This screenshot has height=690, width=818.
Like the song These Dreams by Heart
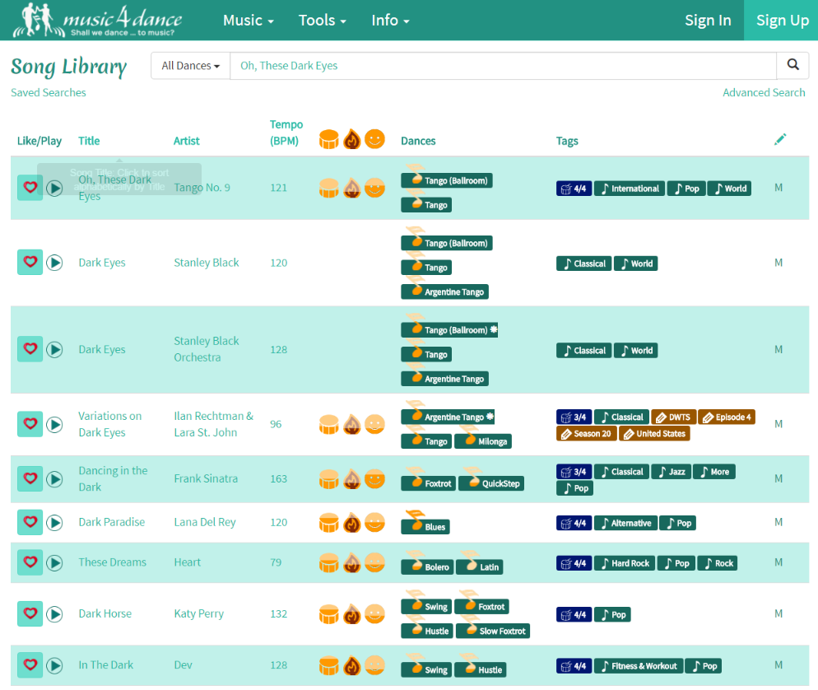[x=30, y=562]
